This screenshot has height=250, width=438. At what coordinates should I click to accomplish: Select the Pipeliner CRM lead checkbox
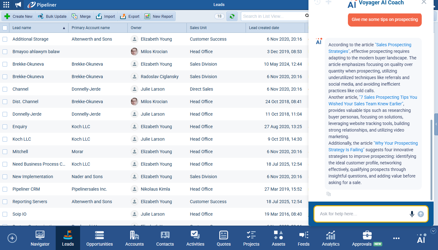5,189
